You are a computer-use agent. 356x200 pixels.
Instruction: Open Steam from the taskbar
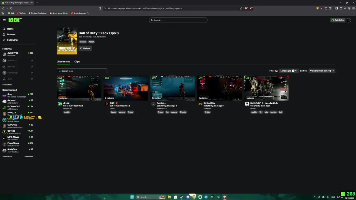pyautogui.click(x=182, y=197)
